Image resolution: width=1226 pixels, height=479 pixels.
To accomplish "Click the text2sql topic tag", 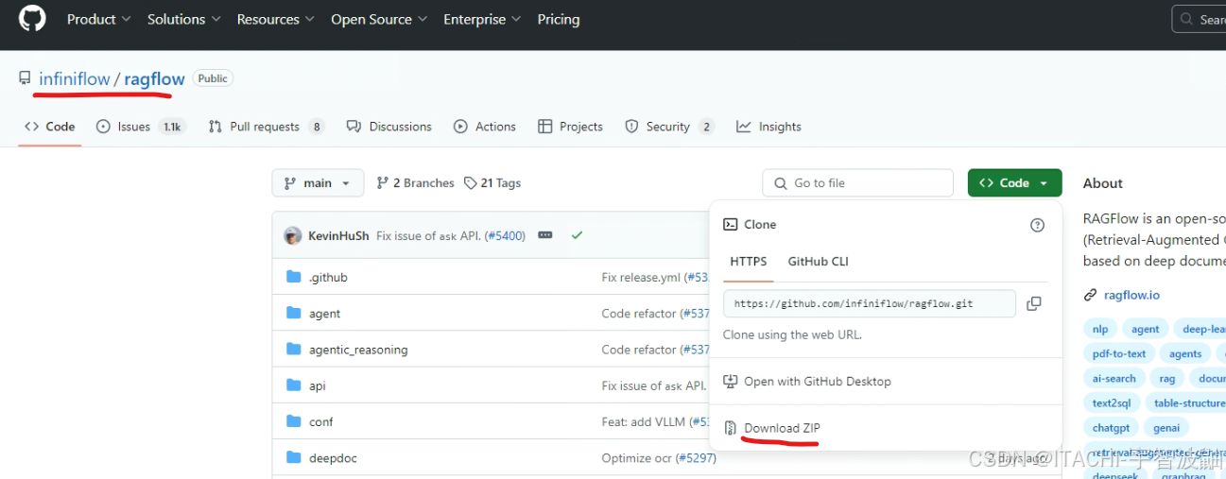I will point(1112,402).
